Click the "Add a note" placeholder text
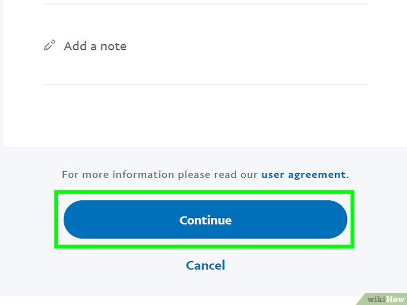 click(95, 46)
